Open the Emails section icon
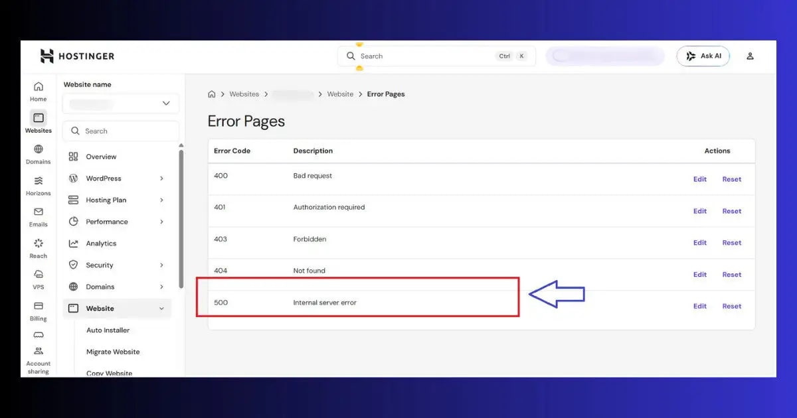 [x=38, y=215]
